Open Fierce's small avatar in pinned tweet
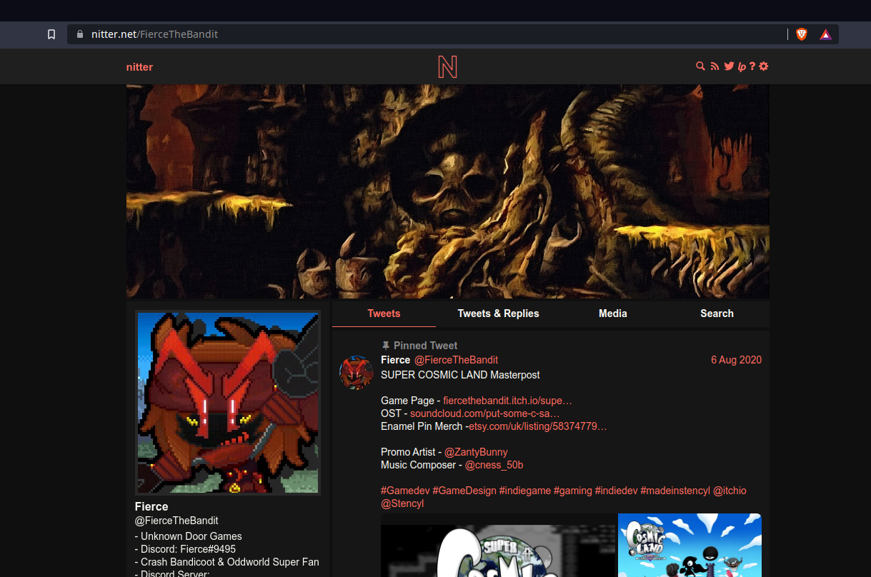 coord(356,372)
